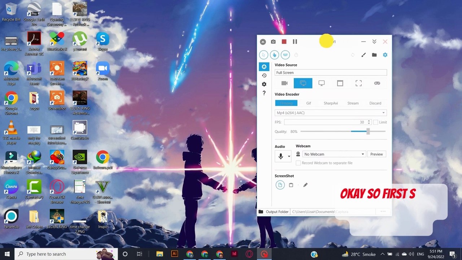Toggle mouse clicks overlay hand icon
The image size is (462, 260).
coord(274,55)
